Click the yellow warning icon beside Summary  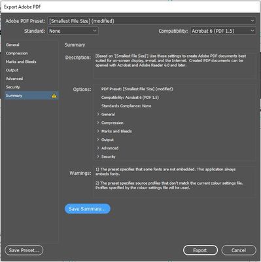54,96
